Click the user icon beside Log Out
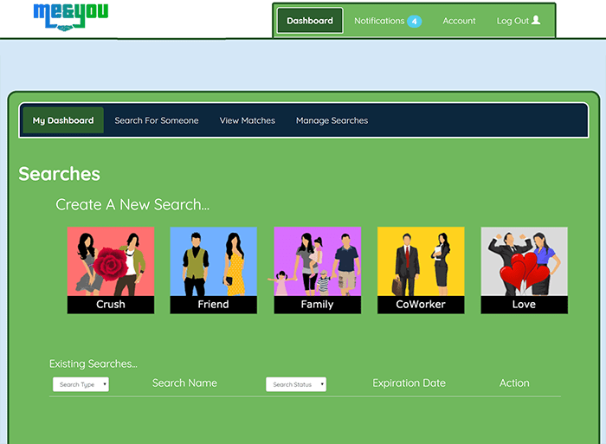The width and height of the screenshot is (606, 444). tap(536, 20)
